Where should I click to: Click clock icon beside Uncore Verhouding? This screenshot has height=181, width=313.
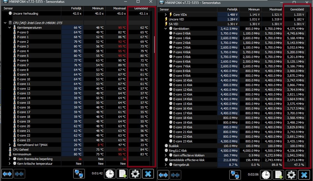[10, 13]
